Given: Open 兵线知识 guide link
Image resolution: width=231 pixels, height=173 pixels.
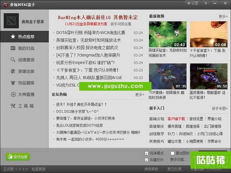Looking at the screenshot, I should pos(186,134).
